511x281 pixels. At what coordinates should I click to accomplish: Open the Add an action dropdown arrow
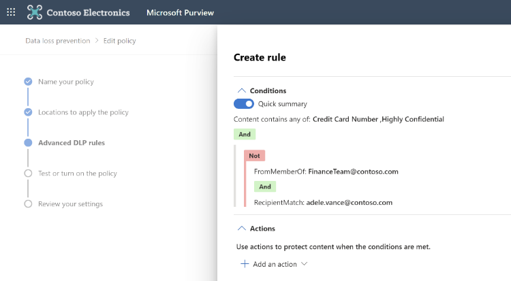(305, 264)
